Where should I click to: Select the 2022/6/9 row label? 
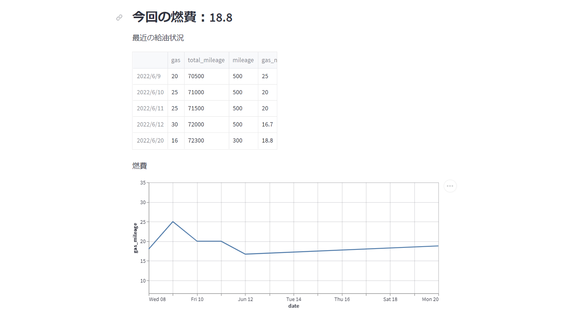point(149,76)
